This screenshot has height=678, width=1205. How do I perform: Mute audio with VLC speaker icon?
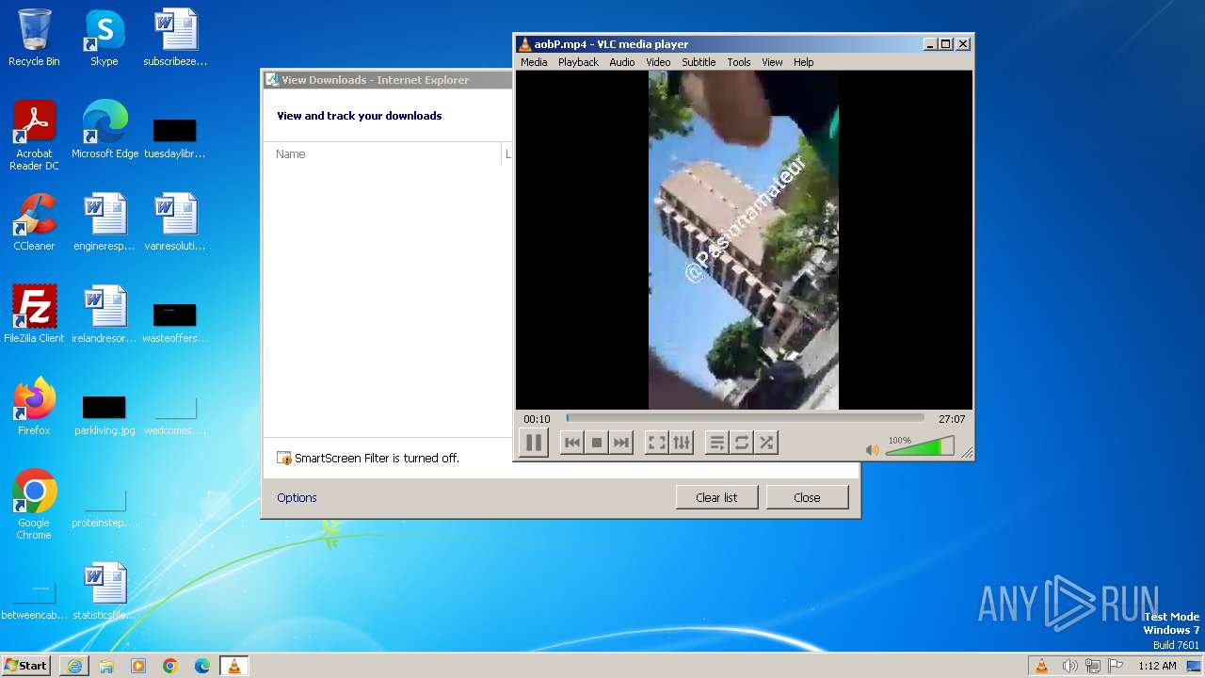tap(872, 450)
